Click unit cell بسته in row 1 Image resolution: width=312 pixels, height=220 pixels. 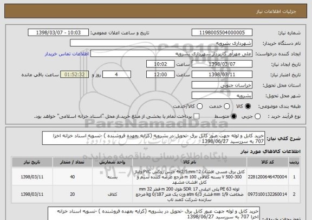[112, 177]
